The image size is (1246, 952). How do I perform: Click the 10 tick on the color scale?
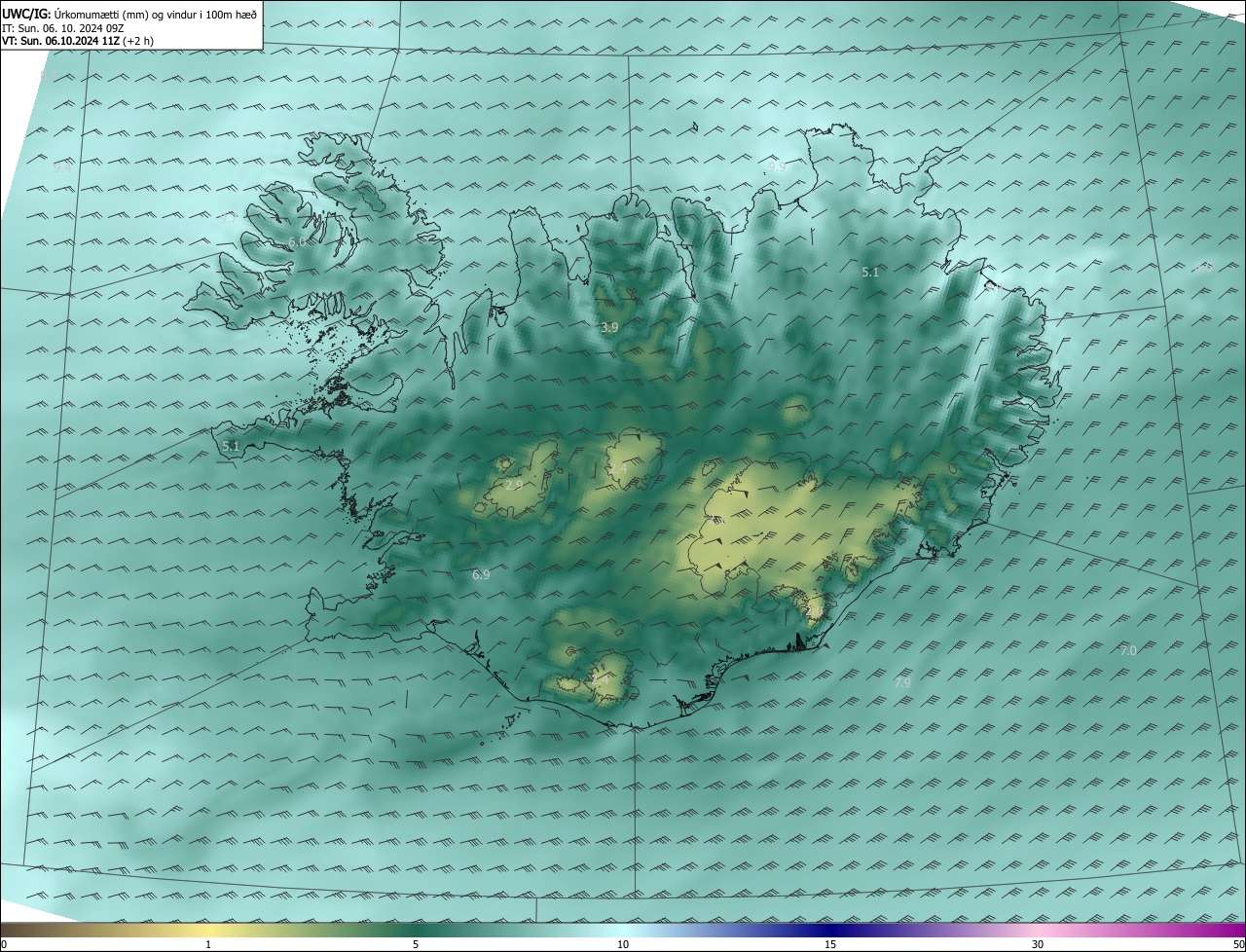click(x=623, y=945)
